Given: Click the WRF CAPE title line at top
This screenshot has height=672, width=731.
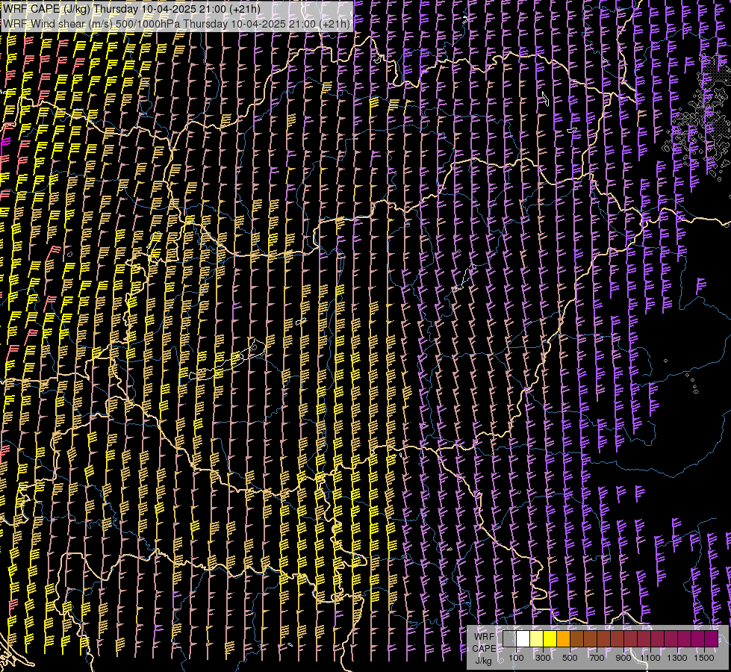Looking at the screenshot, I should pos(131,9).
